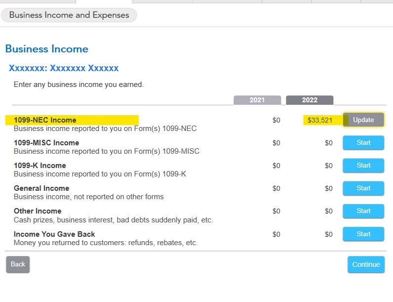The width and height of the screenshot is (393, 302).
Task: Start the 1099-MISC Income entry
Action: [363, 143]
